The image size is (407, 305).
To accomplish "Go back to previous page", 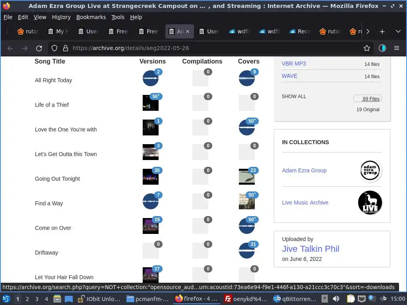I will [10, 48].
